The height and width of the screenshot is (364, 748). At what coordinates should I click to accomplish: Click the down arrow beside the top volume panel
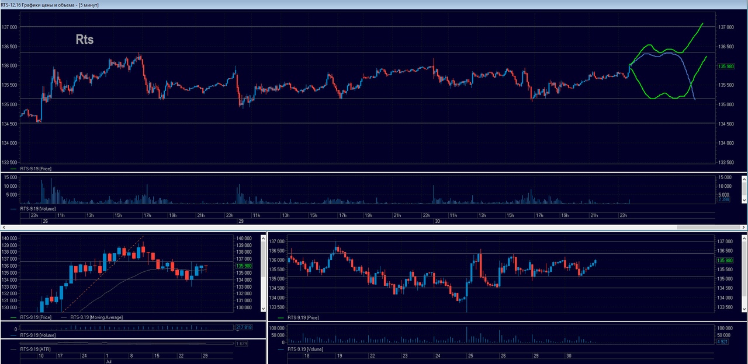744,200
